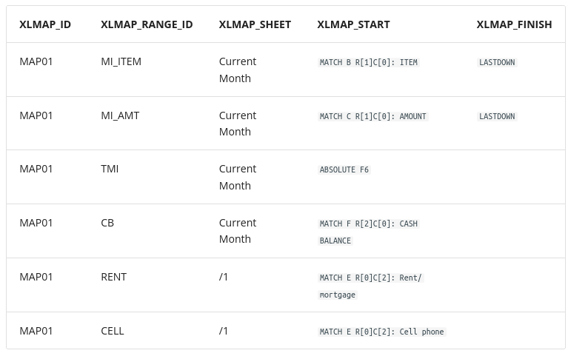This screenshot has height=356, width=568.
Task: Click the XLMAP_RANGE_ID column header
Action: (x=147, y=24)
